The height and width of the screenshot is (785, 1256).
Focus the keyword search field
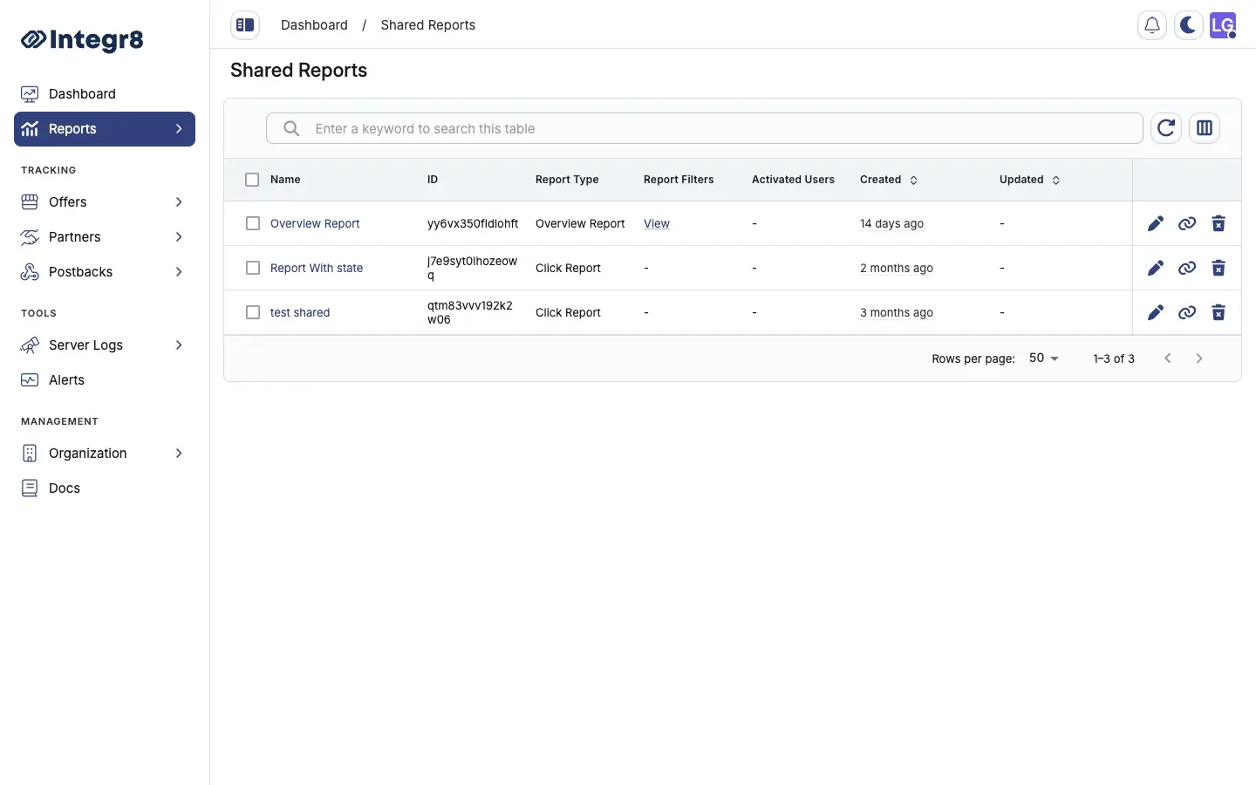point(705,128)
